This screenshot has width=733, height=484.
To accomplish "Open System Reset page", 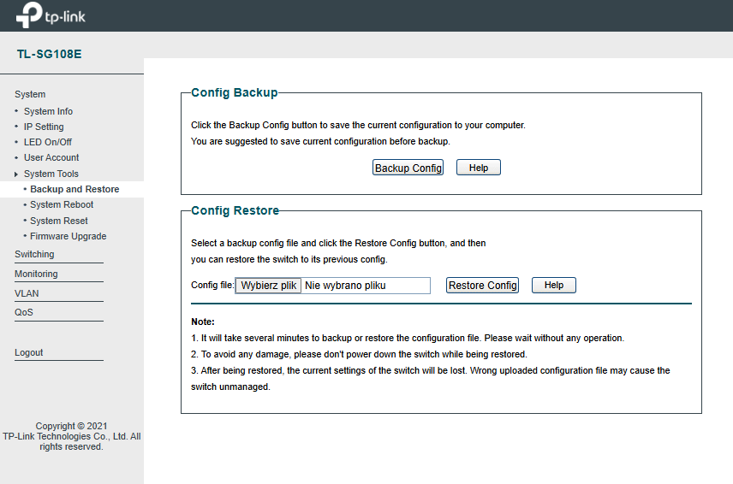I will click(x=59, y=221).
